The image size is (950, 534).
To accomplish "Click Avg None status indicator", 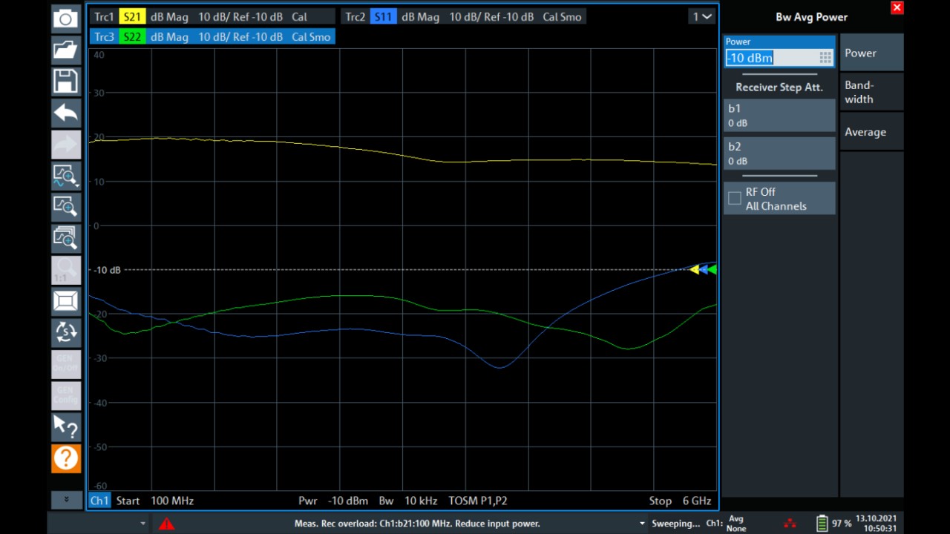I will pyautogui.click(x=736, y=524).
